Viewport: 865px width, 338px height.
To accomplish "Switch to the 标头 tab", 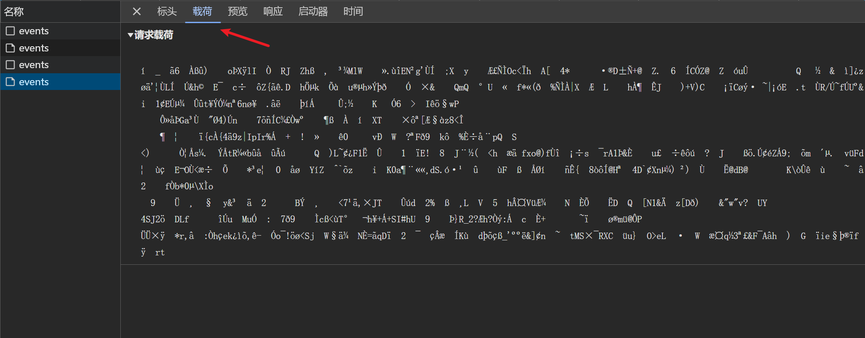I will [x=167, y=12].
